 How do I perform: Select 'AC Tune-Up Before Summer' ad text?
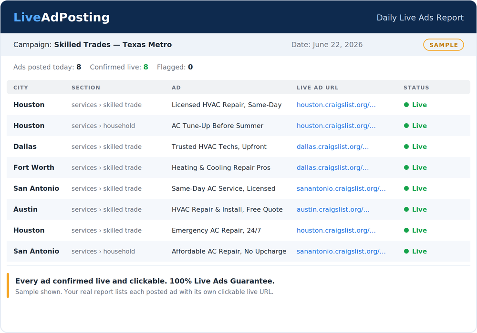click(217, 126)
